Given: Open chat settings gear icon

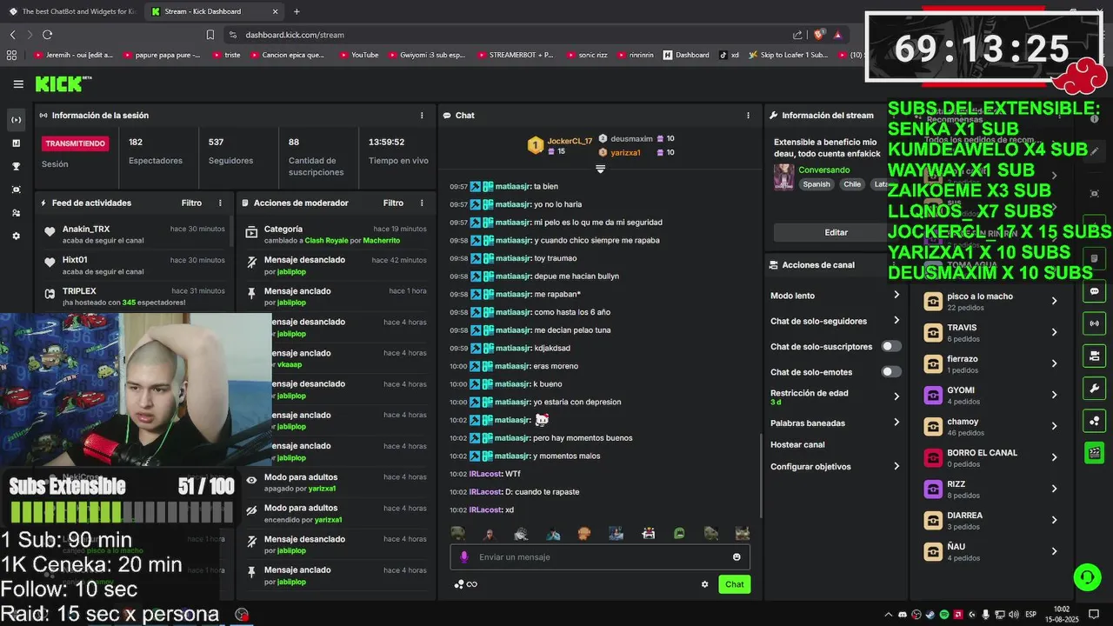Looking at the screenshot, I should click(704, 584).
